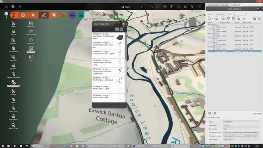Switch to the Terrain Themes tab
This screenshot has height=148, width=263.
213,5
